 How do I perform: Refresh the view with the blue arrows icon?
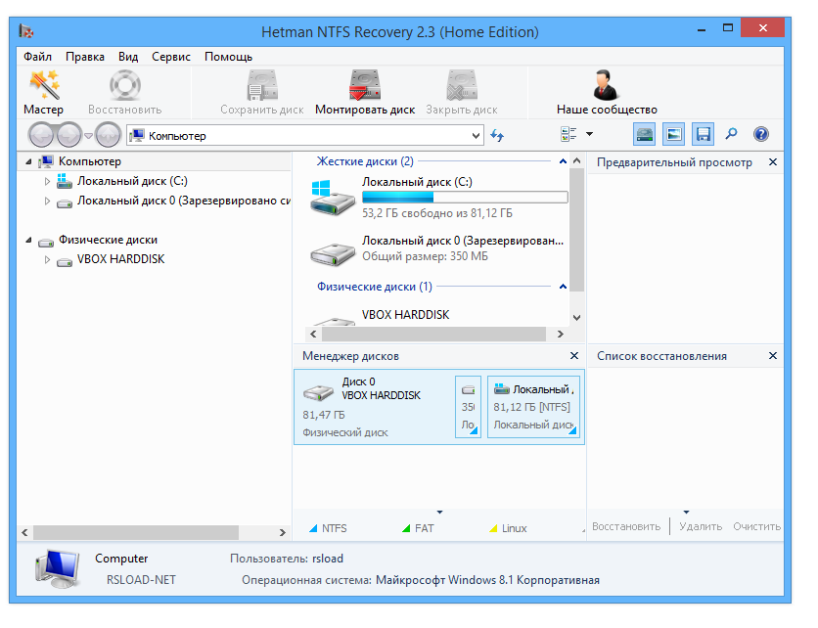(497, 134)
